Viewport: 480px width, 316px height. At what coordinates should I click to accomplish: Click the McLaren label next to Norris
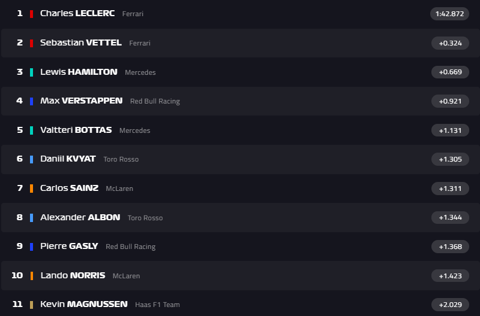click(126, 276)
